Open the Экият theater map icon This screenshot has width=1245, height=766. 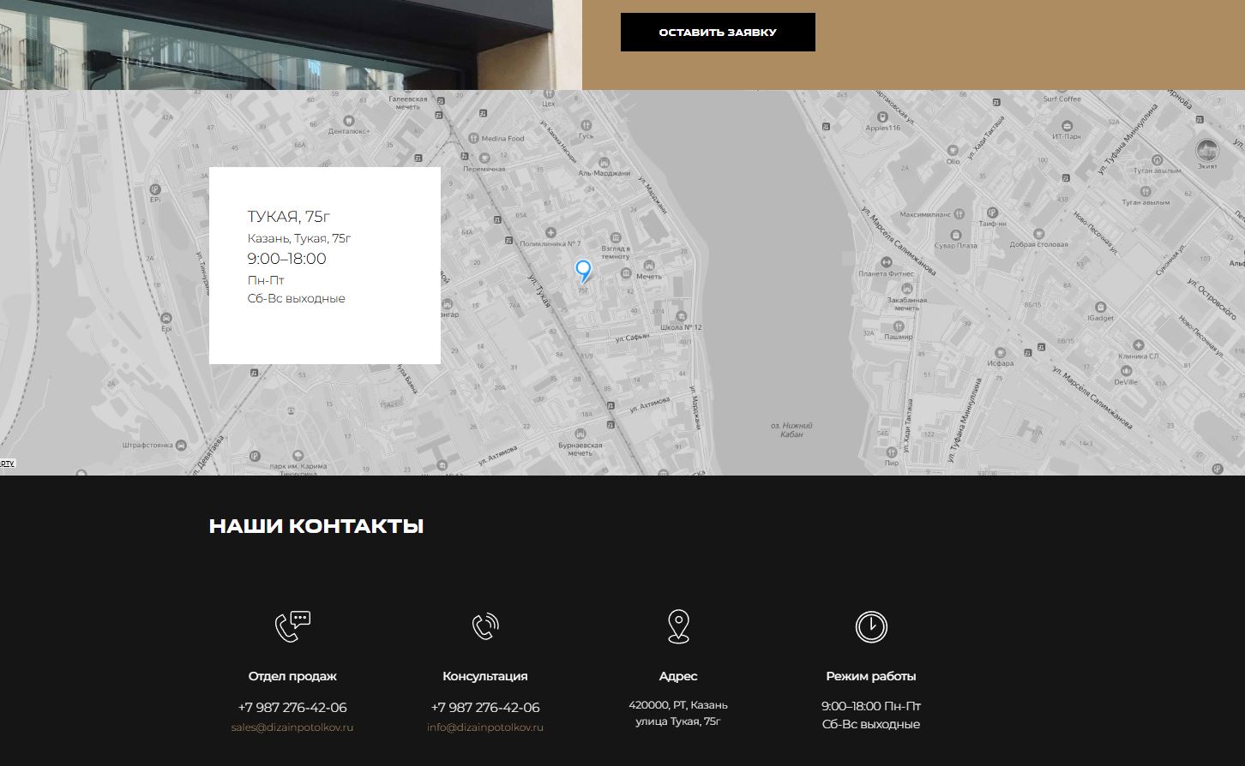click(1207, 150)
